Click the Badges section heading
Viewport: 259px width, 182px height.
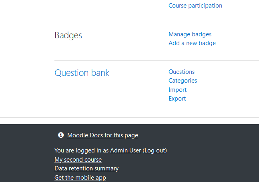(68, 36)
